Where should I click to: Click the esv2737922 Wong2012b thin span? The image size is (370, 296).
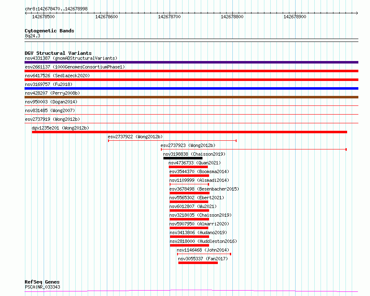172,141
